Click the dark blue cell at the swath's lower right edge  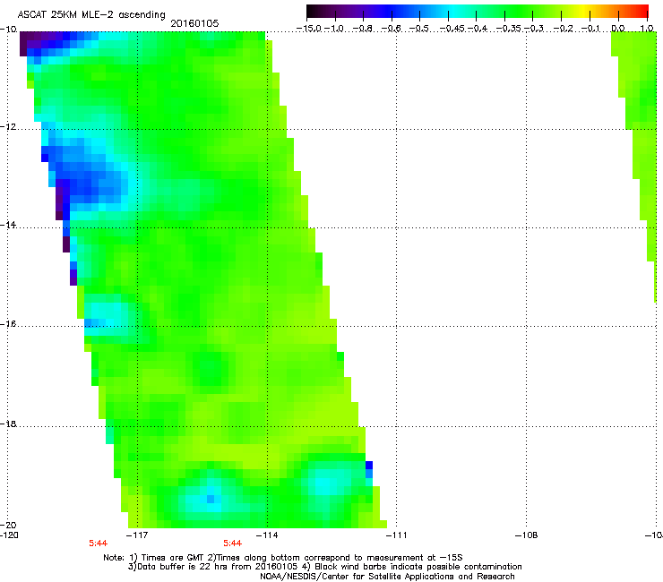(369, 466)
